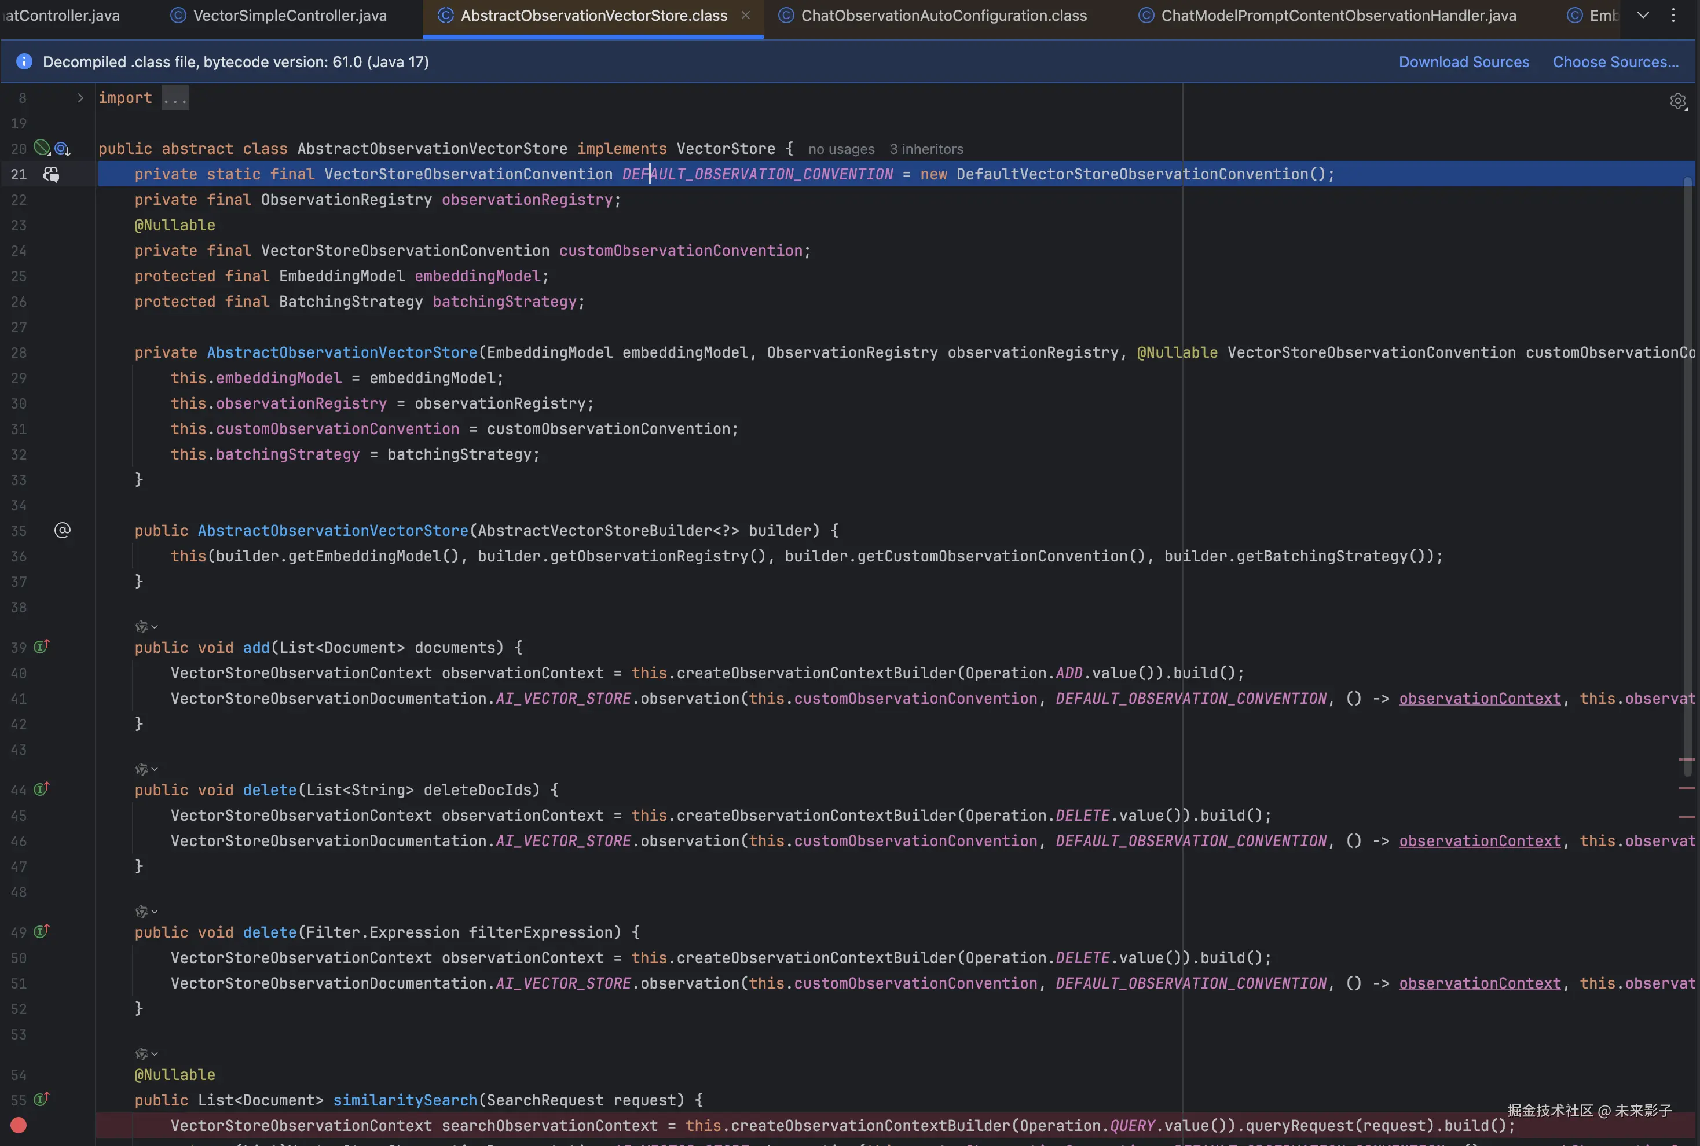This screenshot has height=1146, width=1700.
Task: Click the Spring bean gutter icon on line 20
Action: tap(42, 148)
